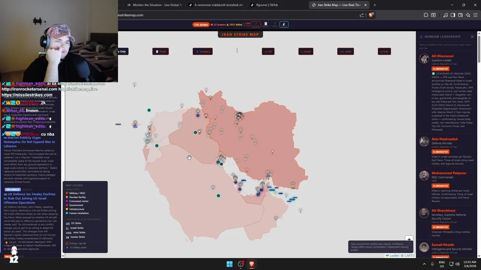Image resolution: width=481 pixels, height=270 pixels.
Task: Click the Windows Start button
Action: [x=229, y=264]
